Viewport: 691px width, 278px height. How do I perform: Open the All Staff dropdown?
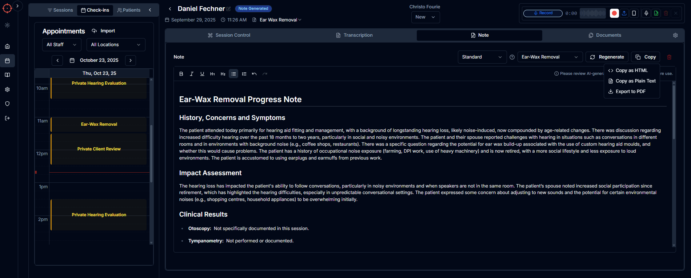[61, 45]
